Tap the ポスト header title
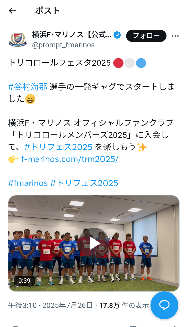This screenshot has height=327, width=188. [48, 11]
